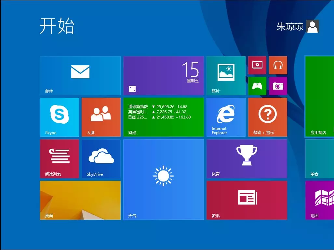Screen dimensions: 334x250
Task: Click the 道琼斯指数 stock row
Action: point(158,107)
